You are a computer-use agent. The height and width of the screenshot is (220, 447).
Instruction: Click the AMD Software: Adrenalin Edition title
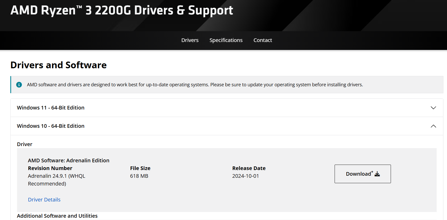(68, 160)
